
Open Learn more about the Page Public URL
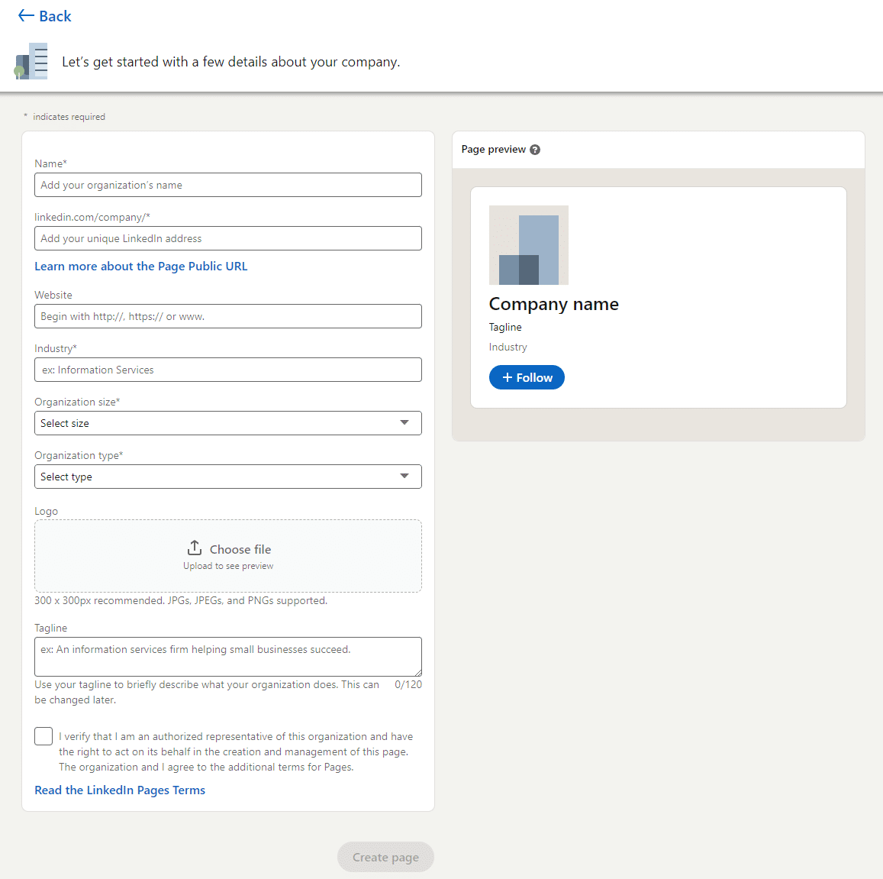click(140, 266)
